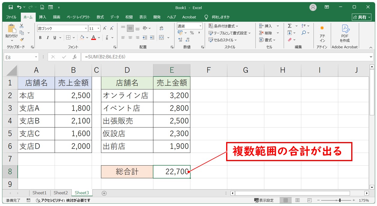Toggle Bold formatting

point(40,38)
